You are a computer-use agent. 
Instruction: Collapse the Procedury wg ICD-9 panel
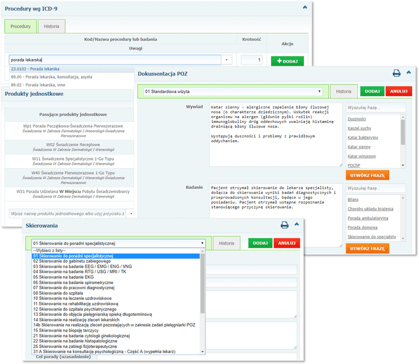click(305, 7)
